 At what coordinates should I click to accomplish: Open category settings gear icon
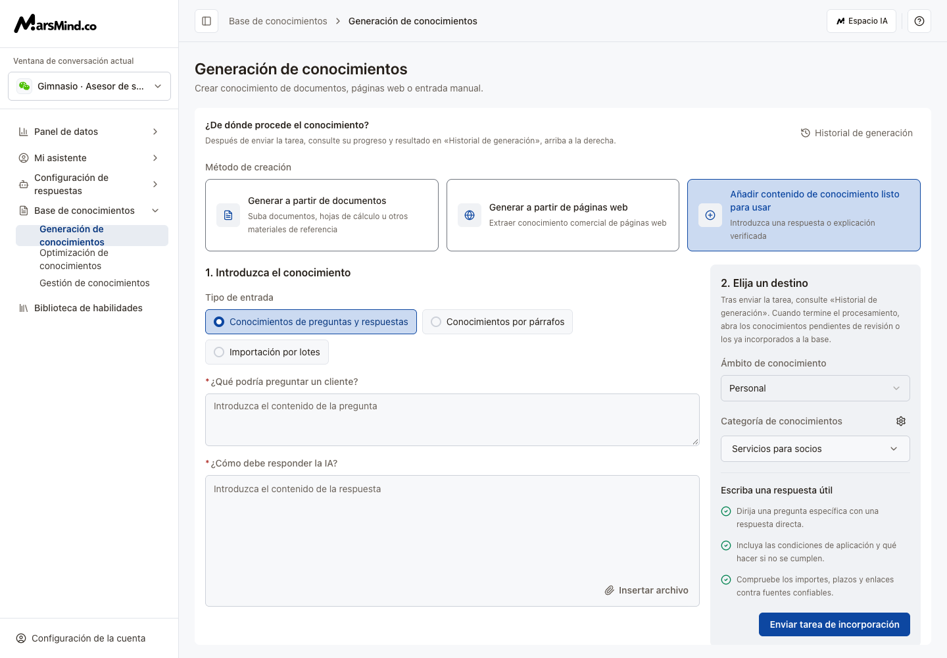(x=901, y=421)
